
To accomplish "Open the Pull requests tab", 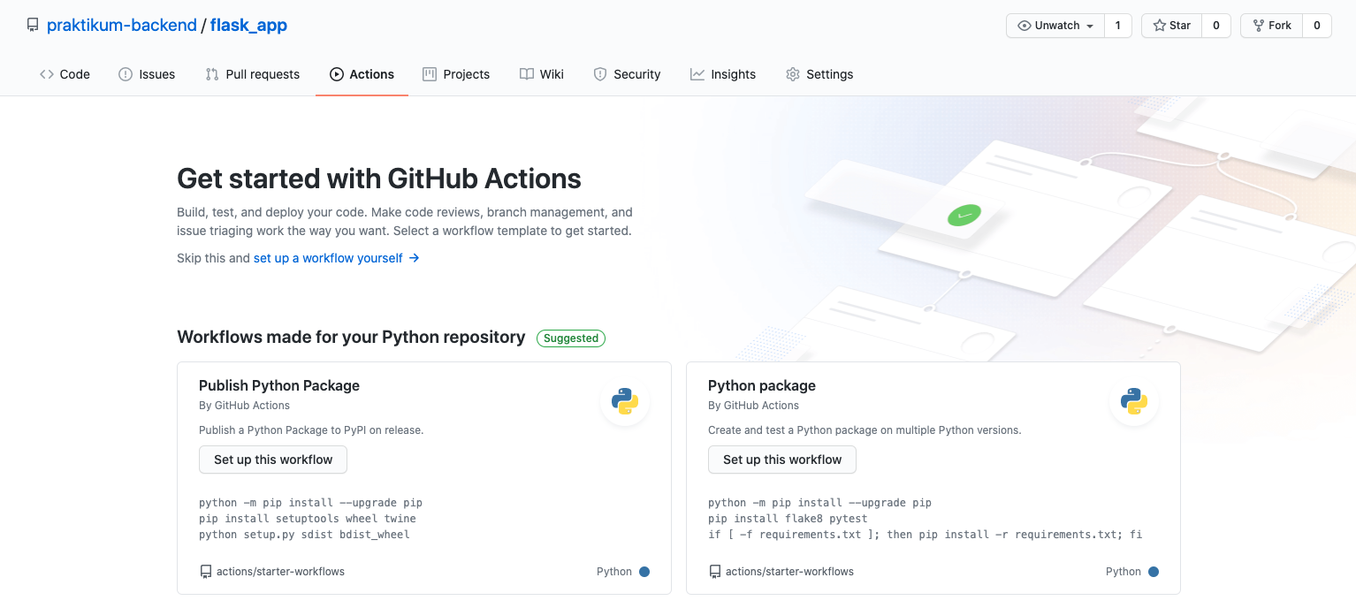I will (252, 74).
